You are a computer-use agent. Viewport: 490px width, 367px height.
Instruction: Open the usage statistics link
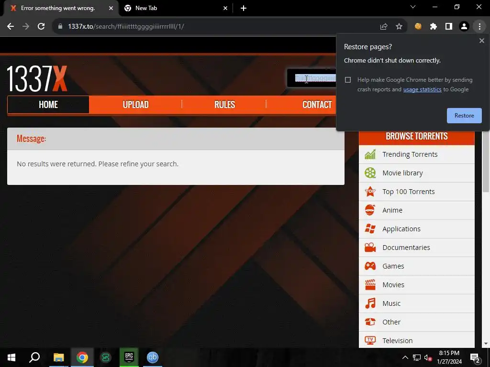coord(422,89)
